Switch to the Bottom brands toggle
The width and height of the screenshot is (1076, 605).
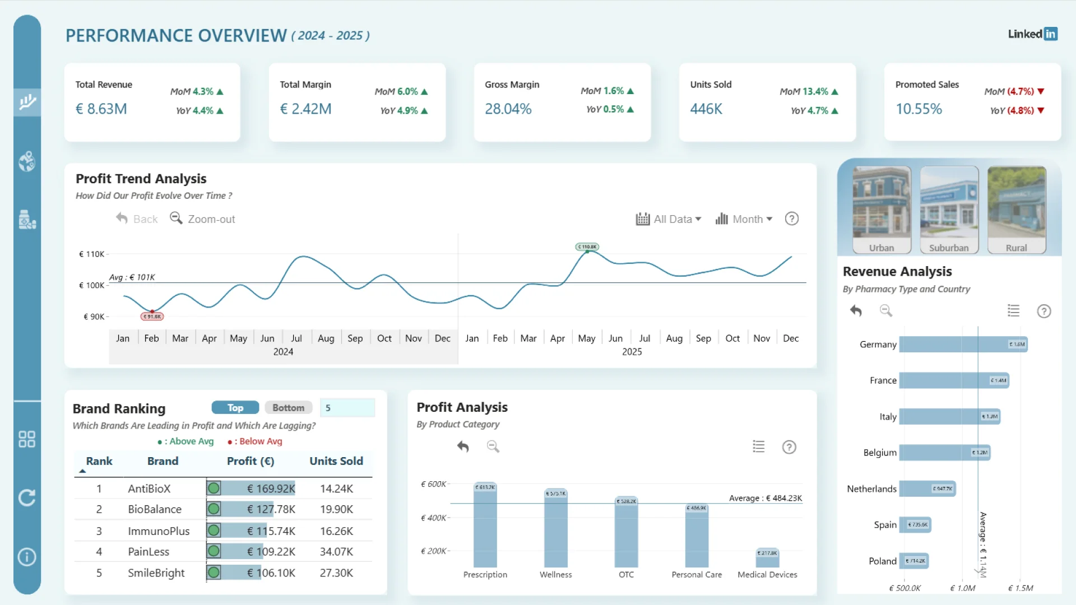(x=288, y=408)
